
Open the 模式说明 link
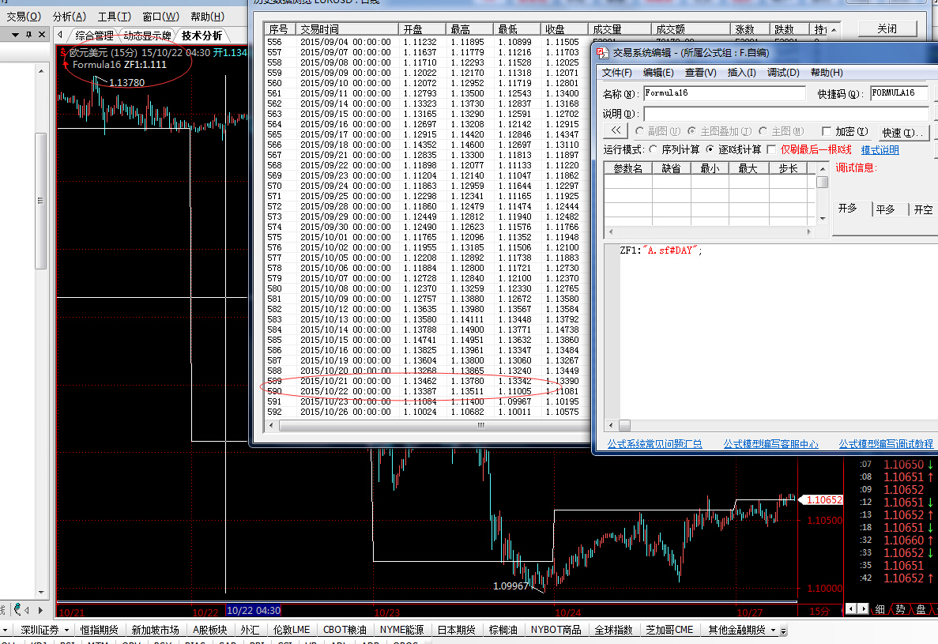point(880,149)
